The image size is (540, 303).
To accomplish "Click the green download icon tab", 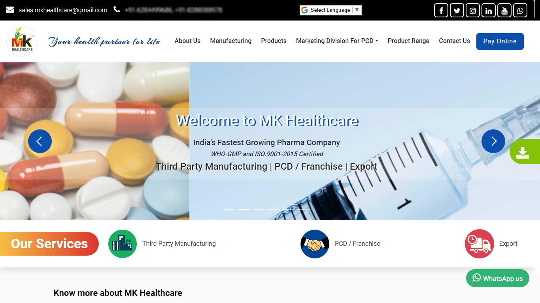I will tap(525, 151).
